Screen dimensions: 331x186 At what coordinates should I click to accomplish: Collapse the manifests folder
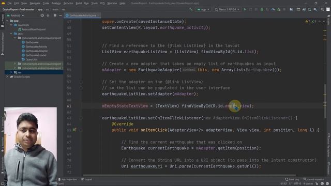pos(11,25)
